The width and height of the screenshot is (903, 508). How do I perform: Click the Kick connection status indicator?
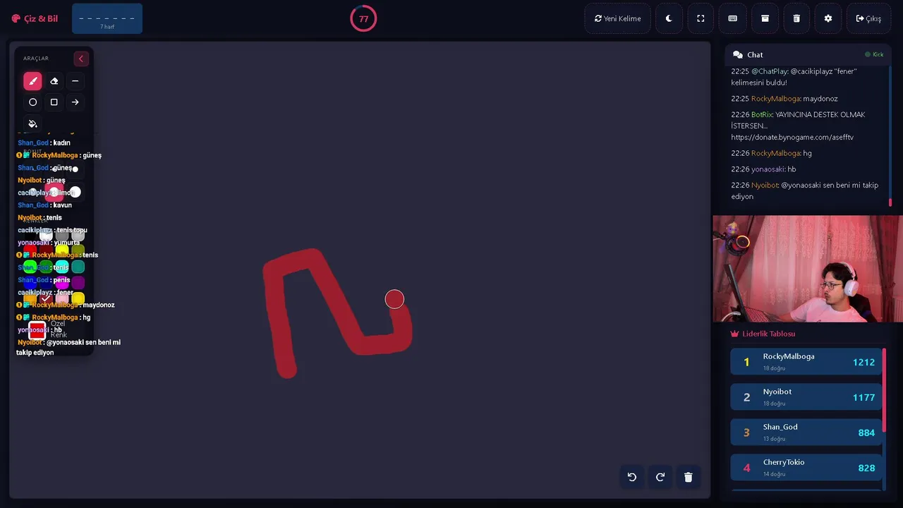[x=874, y=54]
